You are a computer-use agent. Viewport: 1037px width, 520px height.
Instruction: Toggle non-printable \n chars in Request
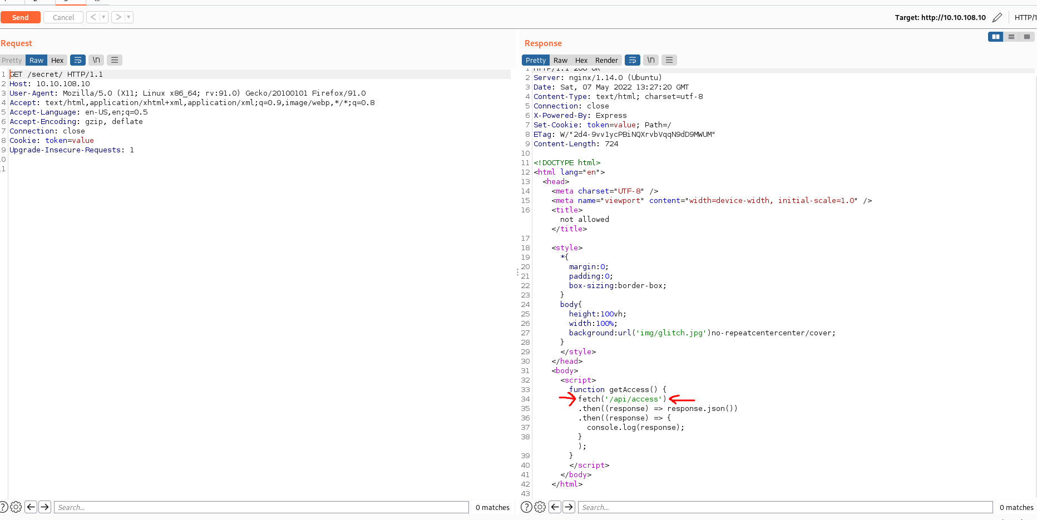96,60
